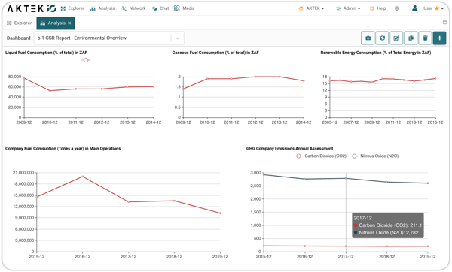Toggle the Carbon Dioxide (CO2) legend series
The width and height of the screenshot is (452, 272).
[x=320, y=156]
